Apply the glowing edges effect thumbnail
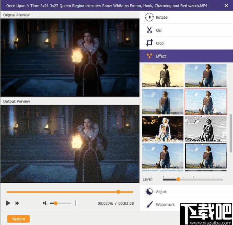Viewport: 233px width, 225px height. pyautogui.click(x=163, y=129)
